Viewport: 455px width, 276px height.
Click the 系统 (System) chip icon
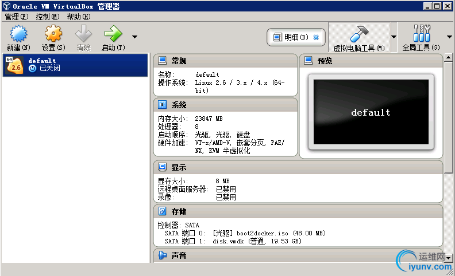[x=162, y=104]
